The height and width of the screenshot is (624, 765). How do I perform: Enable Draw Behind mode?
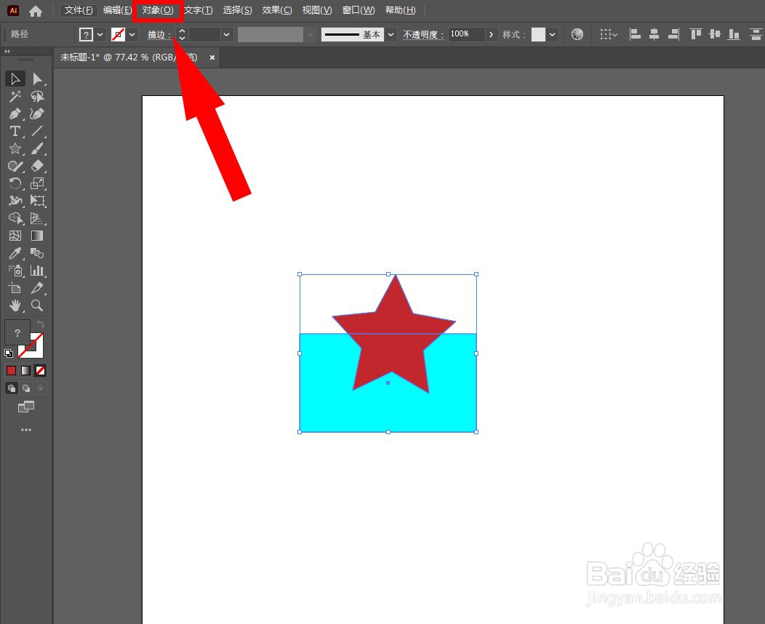26,388
